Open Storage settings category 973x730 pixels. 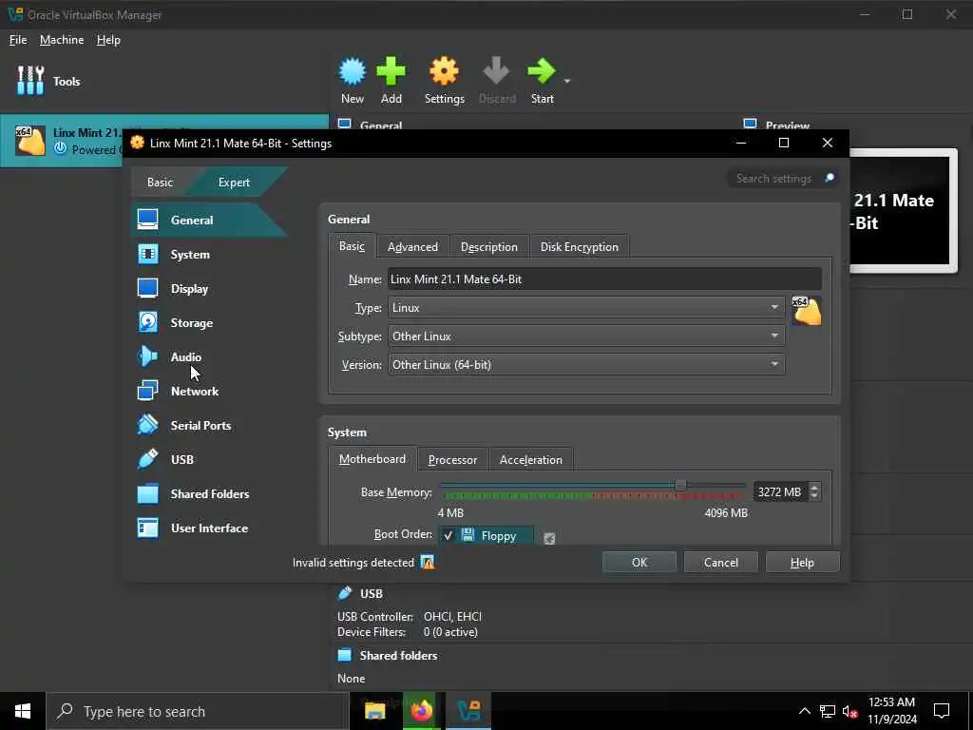click(208, 323)
